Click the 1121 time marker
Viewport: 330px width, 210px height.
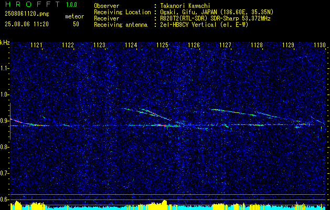pos(36,45)
